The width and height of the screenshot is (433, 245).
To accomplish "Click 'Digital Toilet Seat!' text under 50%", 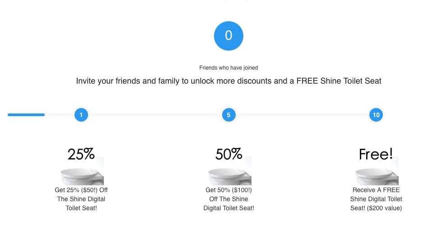I will pyautogui.click(x=228, y=208).
